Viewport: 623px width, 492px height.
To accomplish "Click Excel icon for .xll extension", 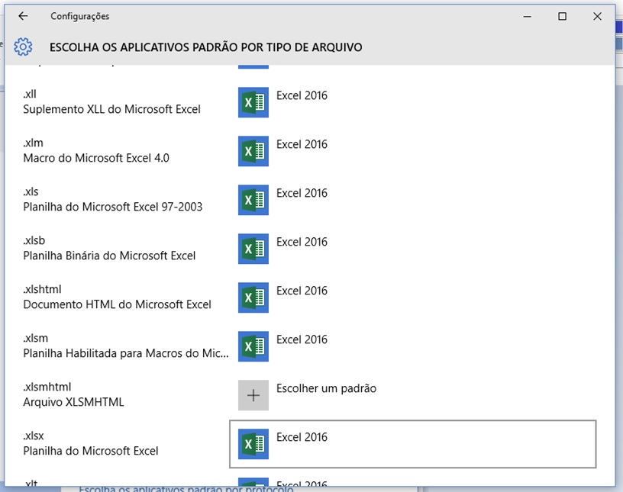I will [x=253, y=102].
